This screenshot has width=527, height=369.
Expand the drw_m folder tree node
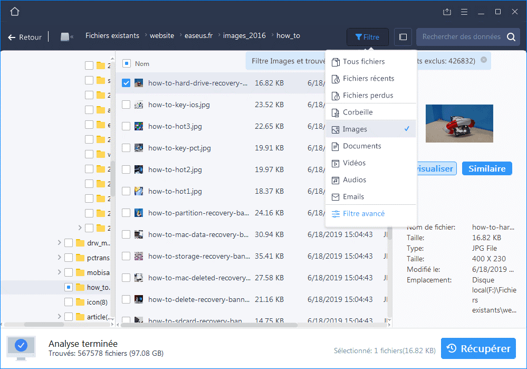click(x=59, y=243)
